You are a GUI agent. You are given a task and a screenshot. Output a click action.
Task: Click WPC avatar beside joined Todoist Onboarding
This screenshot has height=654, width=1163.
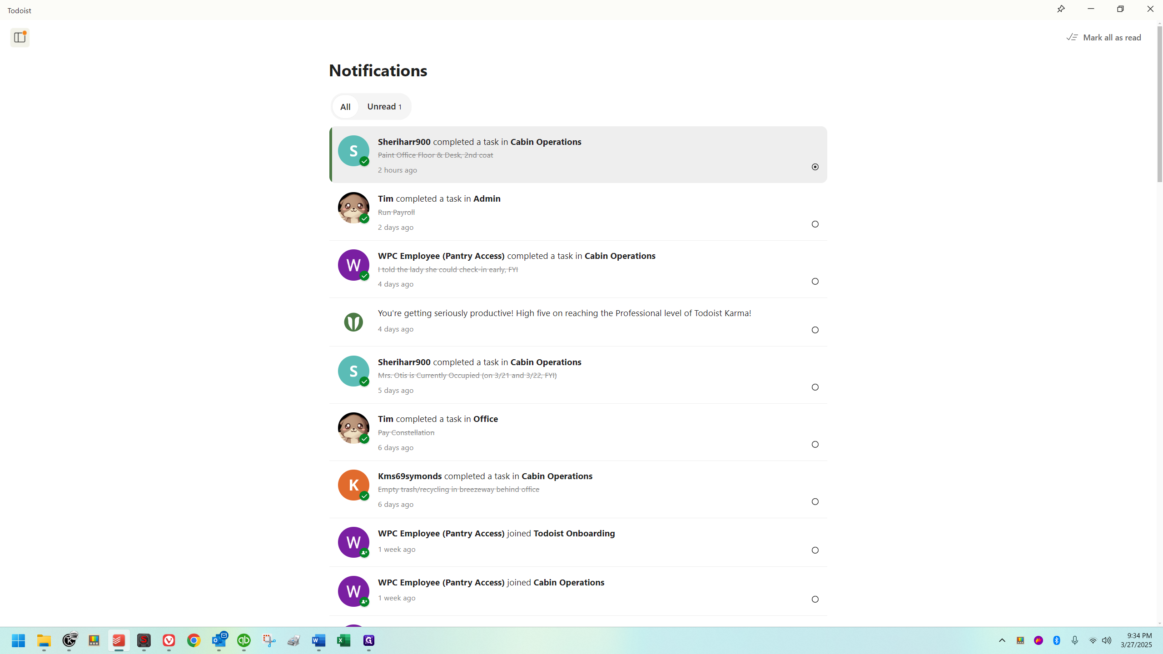(353, 542)
